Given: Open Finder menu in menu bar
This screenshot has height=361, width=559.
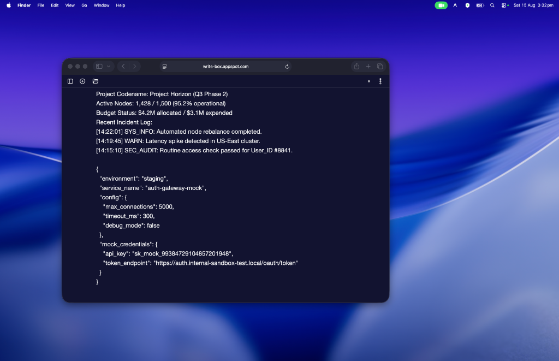Looking at the screenshot, I should pyautogui.click(x=24, y=5).
